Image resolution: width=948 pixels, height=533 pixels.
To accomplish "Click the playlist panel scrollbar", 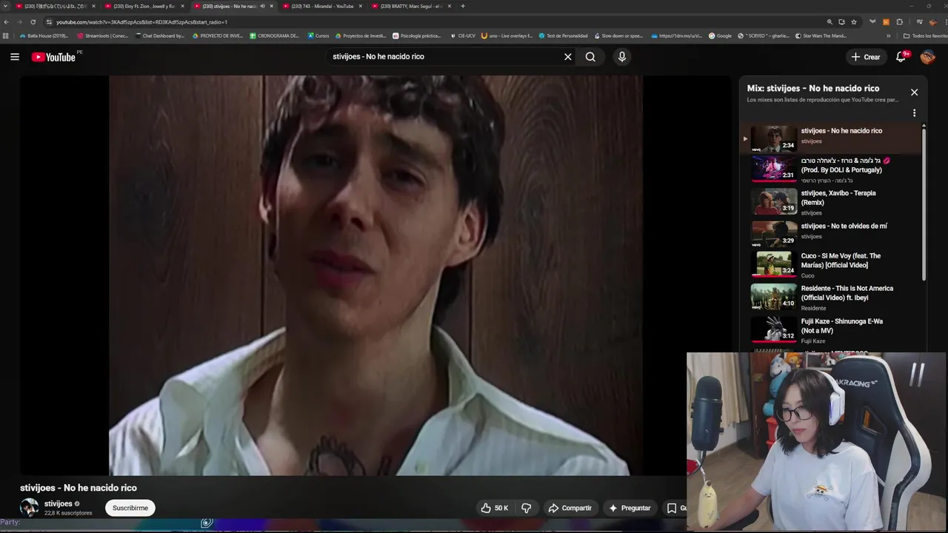I will coord(924,204).
